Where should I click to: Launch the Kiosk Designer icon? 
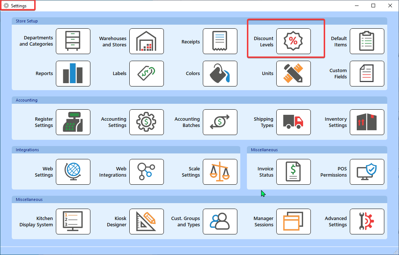146,222
